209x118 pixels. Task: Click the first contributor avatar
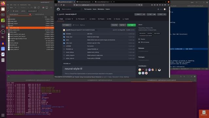140,70
